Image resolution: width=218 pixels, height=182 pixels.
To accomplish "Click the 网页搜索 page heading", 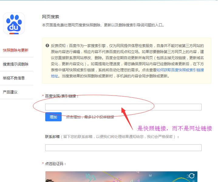I will tap(50, 17).
